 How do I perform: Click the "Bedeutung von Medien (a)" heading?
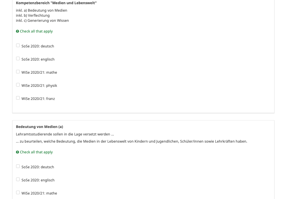point(39,127)
